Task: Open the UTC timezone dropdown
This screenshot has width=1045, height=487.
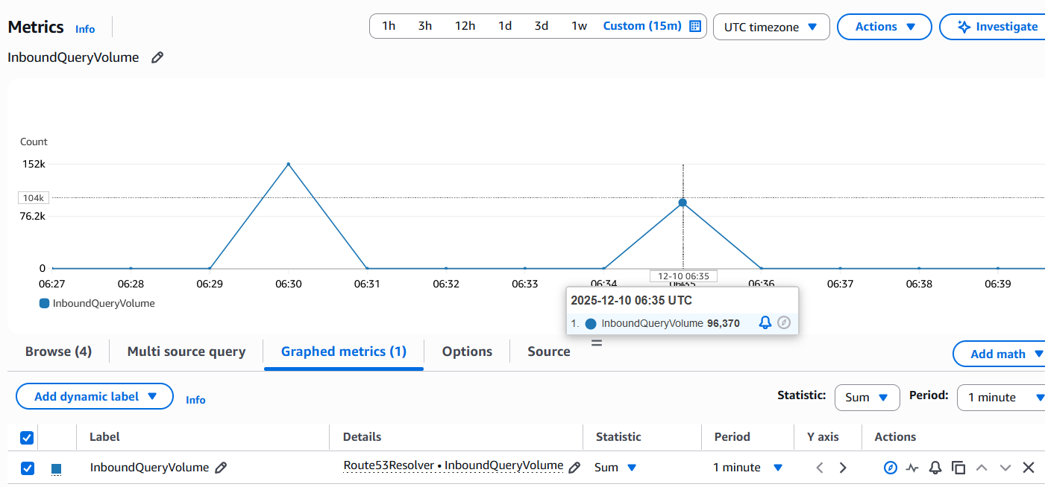Action: (771, 27)
